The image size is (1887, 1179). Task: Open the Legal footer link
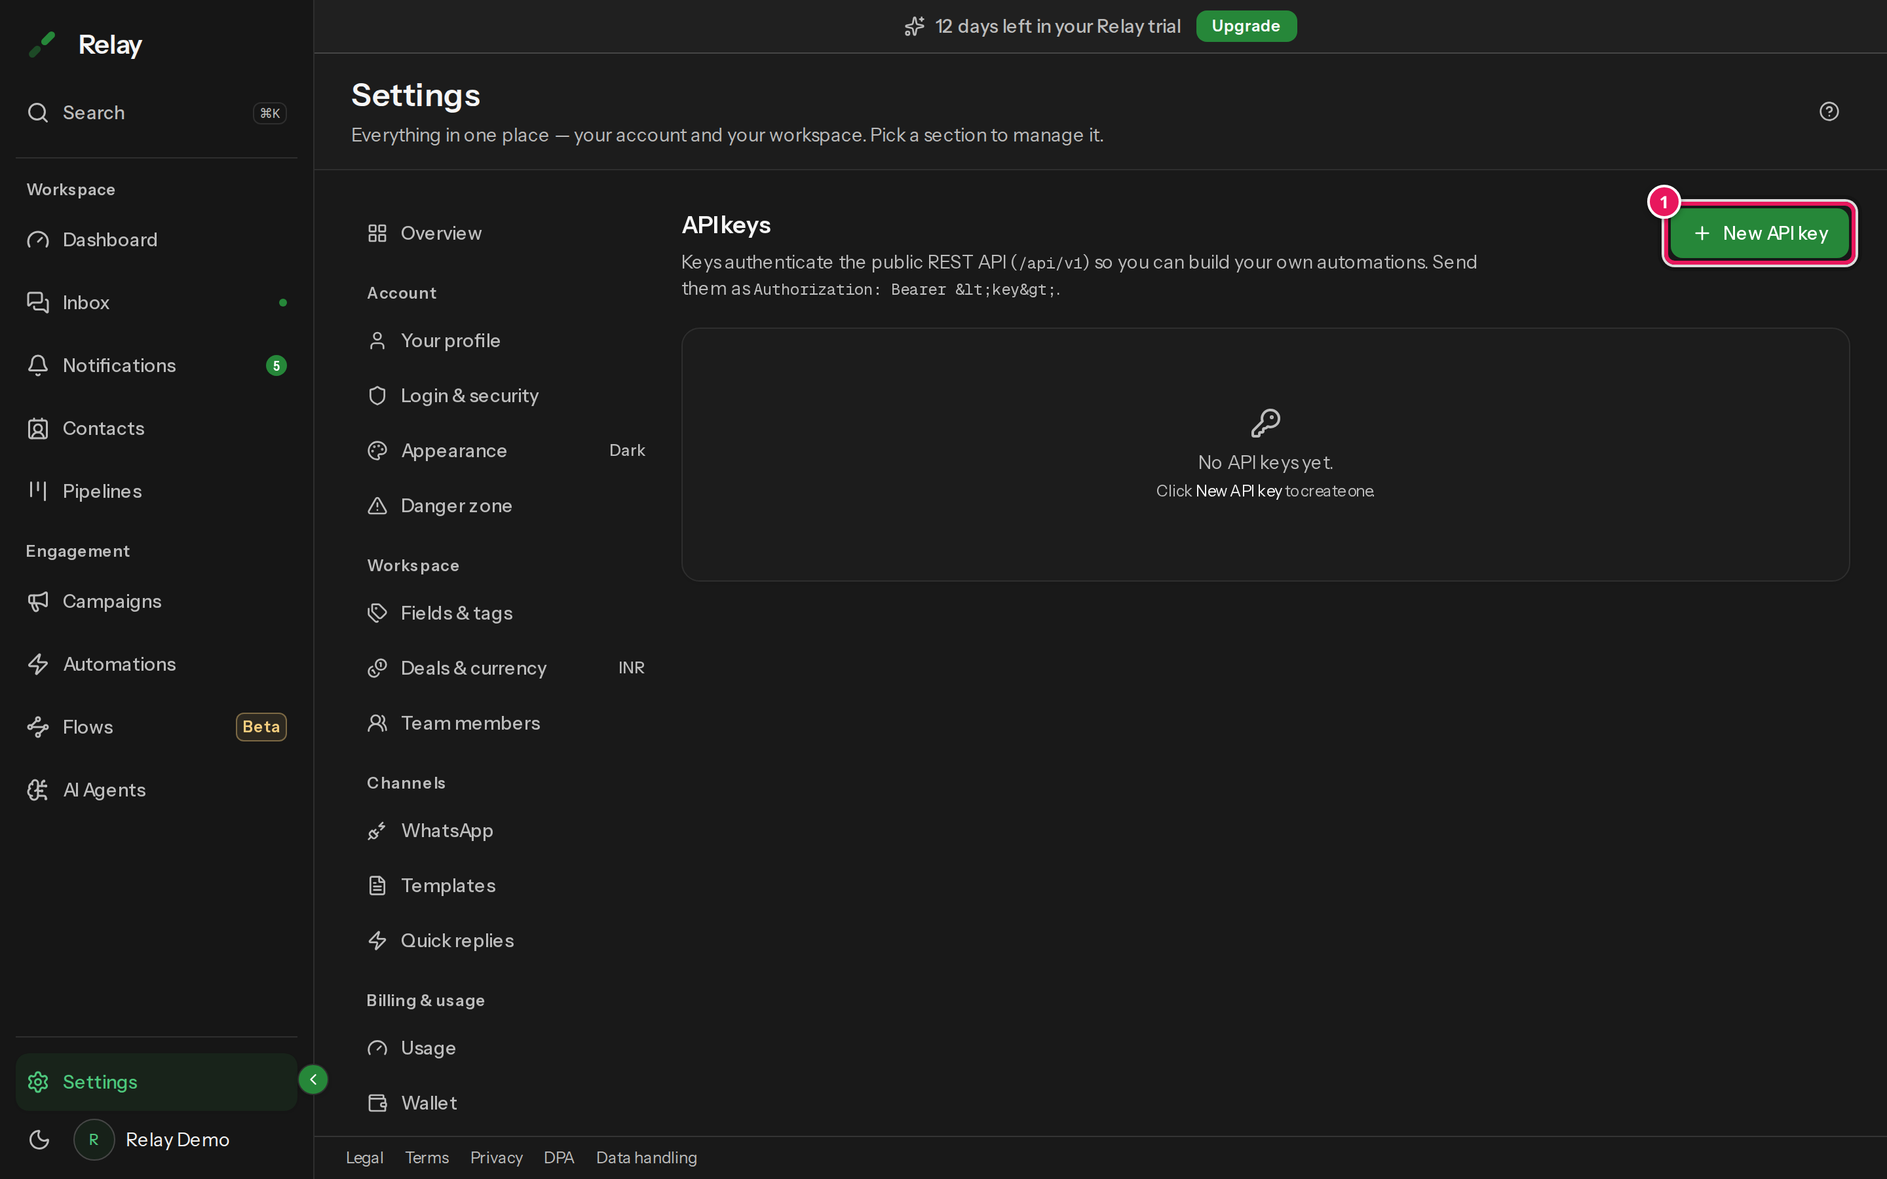364,1158
